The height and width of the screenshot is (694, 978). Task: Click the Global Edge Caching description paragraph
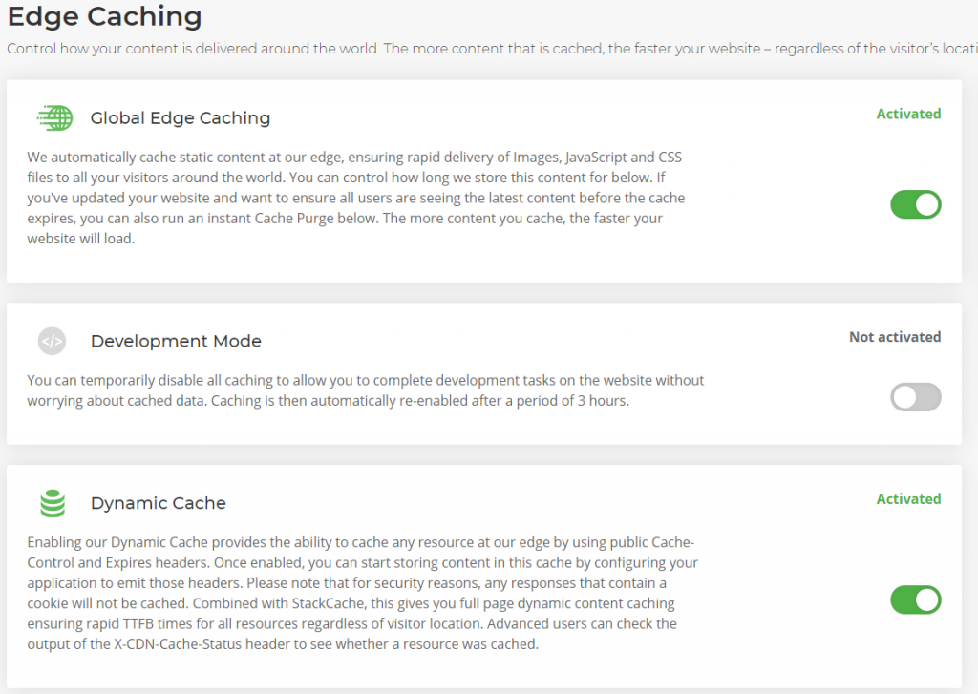coord(355,198)
